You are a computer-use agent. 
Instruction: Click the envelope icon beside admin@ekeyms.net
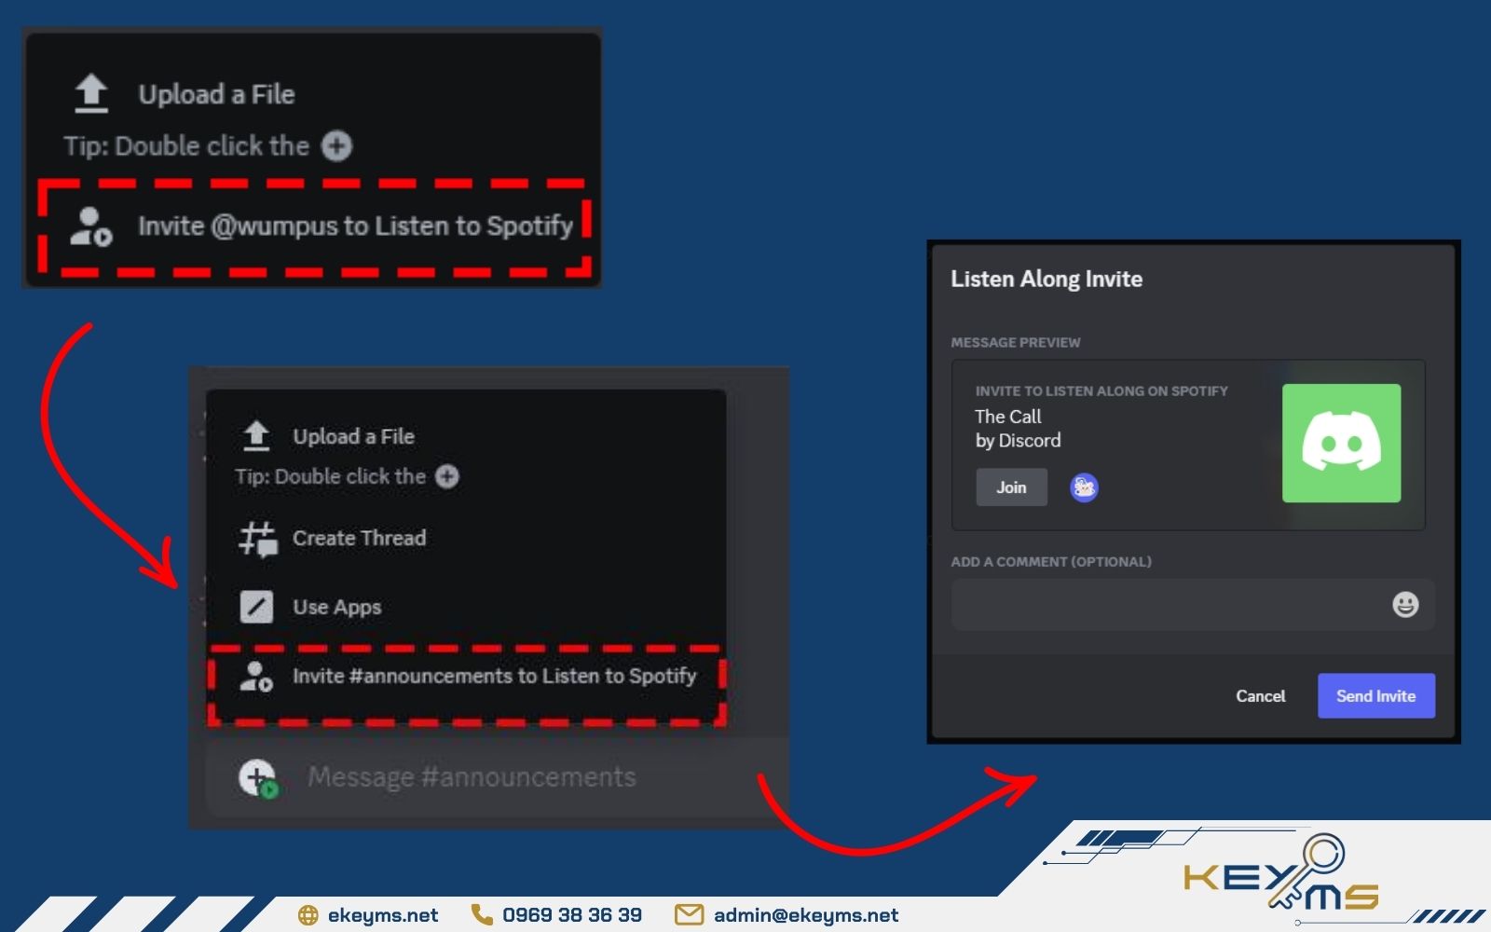tap(689, 915)
